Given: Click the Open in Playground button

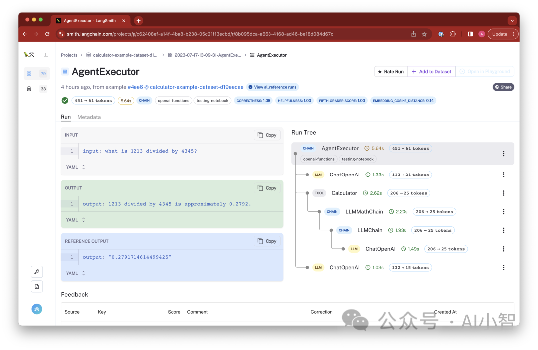Looking at the screenshot, I should point(485,71).
